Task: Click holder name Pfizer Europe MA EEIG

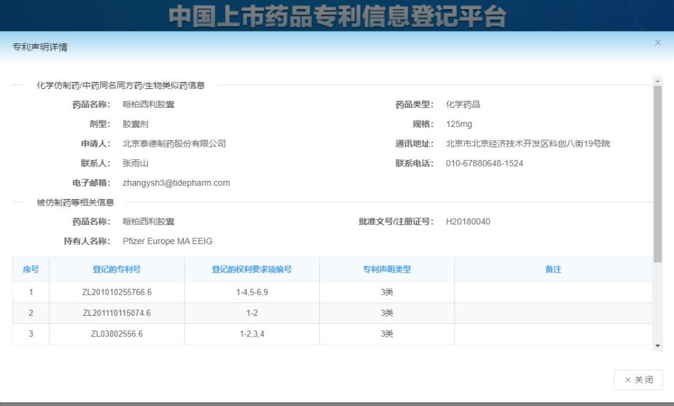Action: (x=168, y=241)
